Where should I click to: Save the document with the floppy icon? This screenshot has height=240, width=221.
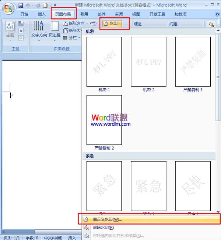point(20,6)
